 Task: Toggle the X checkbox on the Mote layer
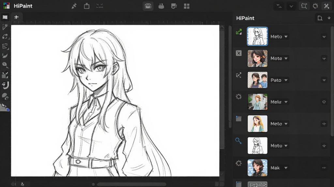coord(238,53)
